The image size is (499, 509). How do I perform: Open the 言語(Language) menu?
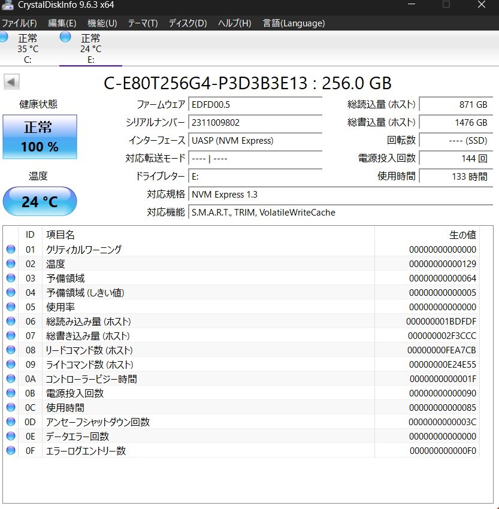(294, 23)
